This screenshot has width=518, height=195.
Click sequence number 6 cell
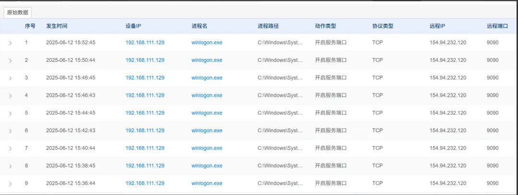point(26,130)
